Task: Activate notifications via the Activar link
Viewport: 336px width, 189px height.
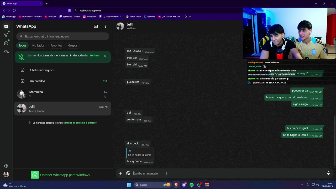Action: pyautogui.click(x=95, y=55)
